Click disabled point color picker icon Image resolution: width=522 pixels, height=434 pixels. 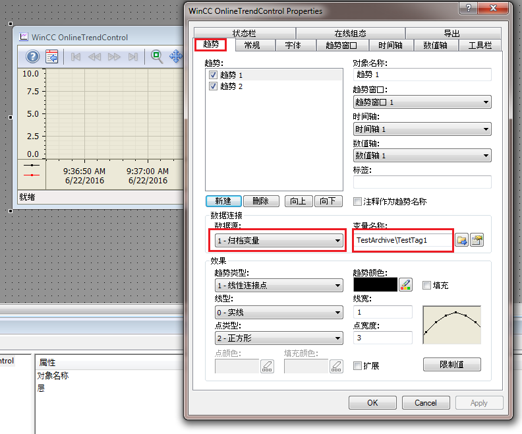(x=267, y=366)
